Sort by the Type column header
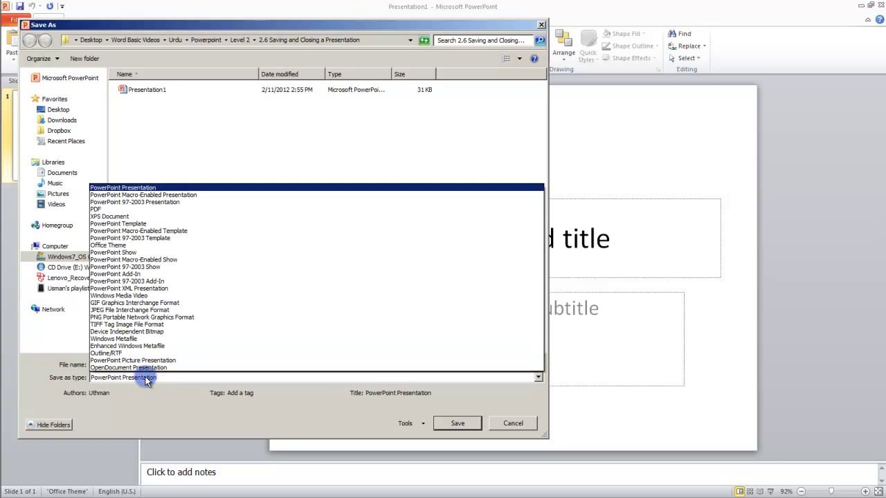 (358, 74)
